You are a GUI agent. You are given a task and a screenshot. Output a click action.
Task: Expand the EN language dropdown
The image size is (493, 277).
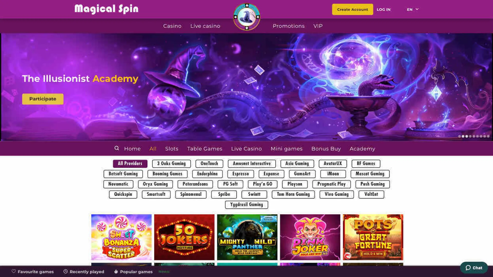(x=413, y=9)
